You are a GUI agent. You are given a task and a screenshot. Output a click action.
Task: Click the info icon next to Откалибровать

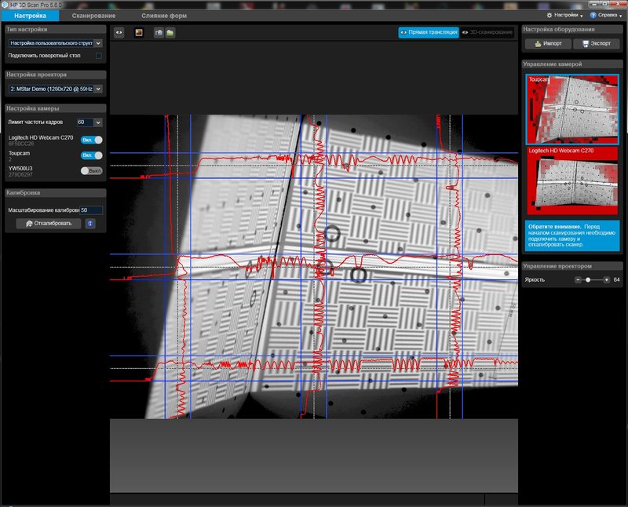point(91,224)
